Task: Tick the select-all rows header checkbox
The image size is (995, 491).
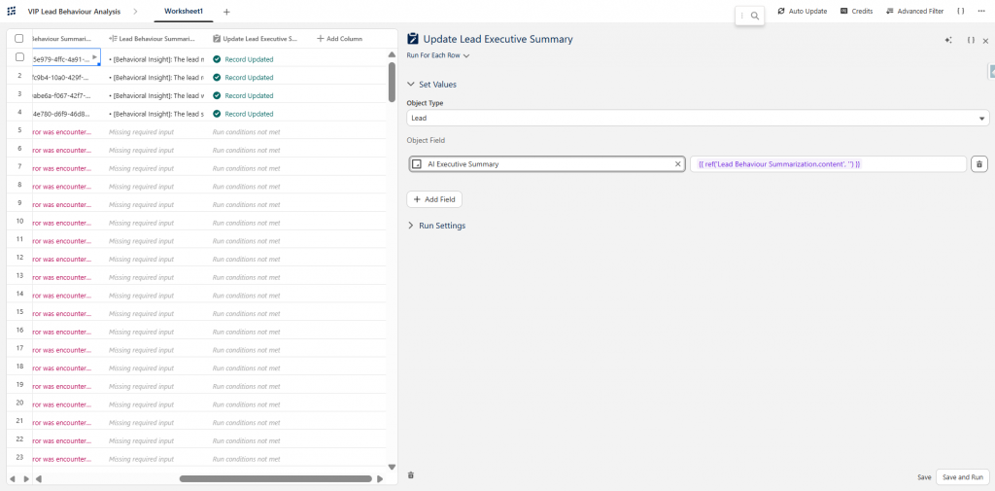Action: (x=19, y=38)
